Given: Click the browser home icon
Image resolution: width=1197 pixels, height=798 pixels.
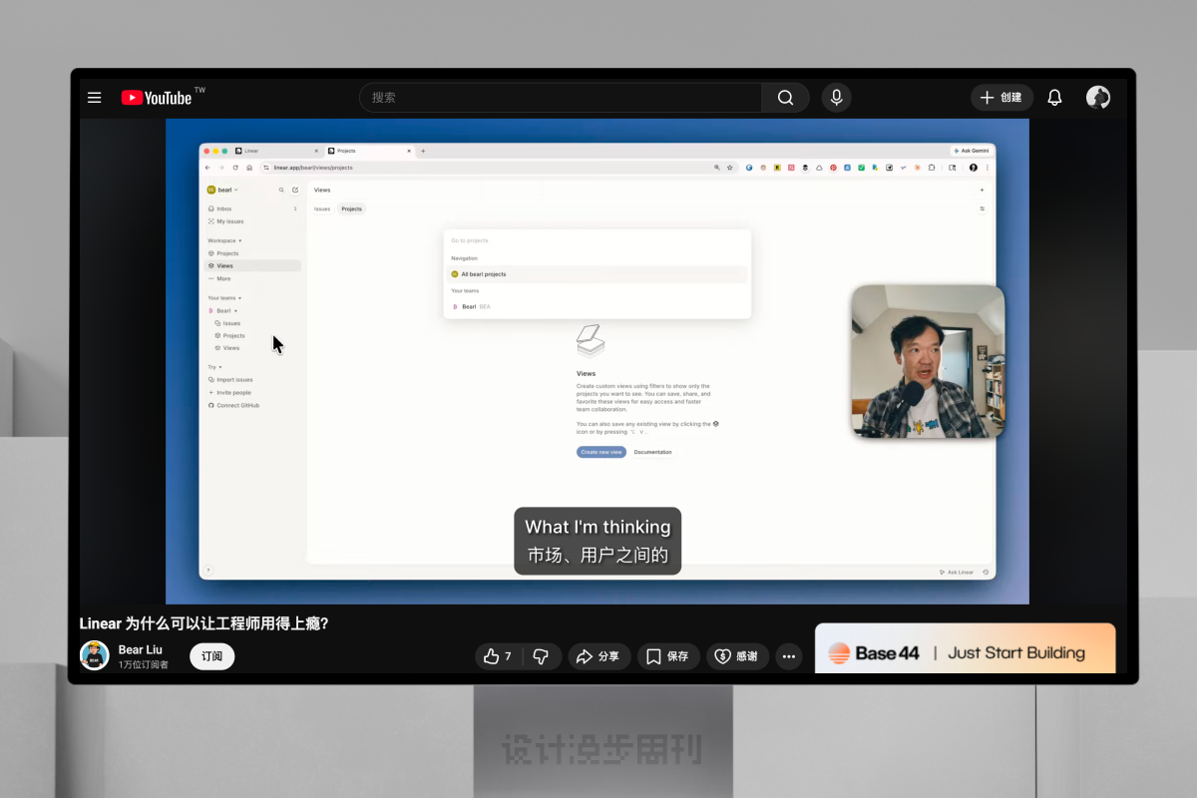Looking at the screenshot, I should click(x=249, y=168).
